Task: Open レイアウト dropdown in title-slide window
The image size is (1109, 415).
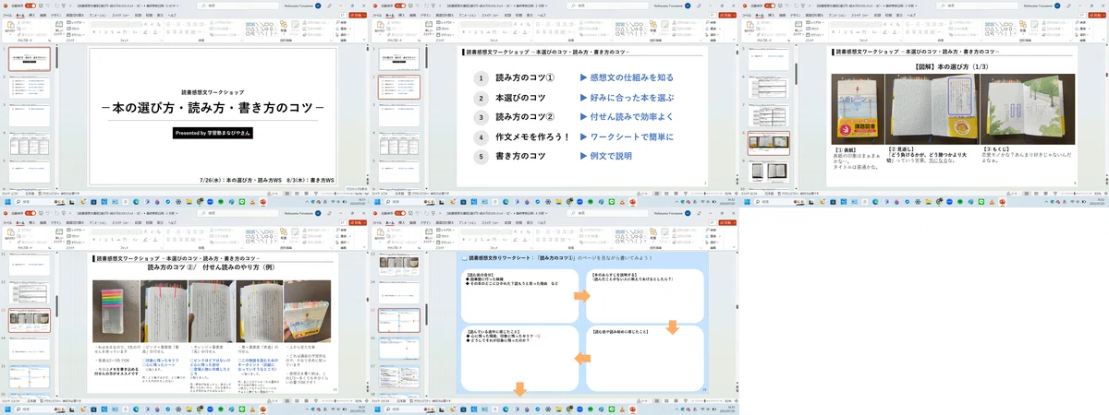Action: (x=76, y=22)
